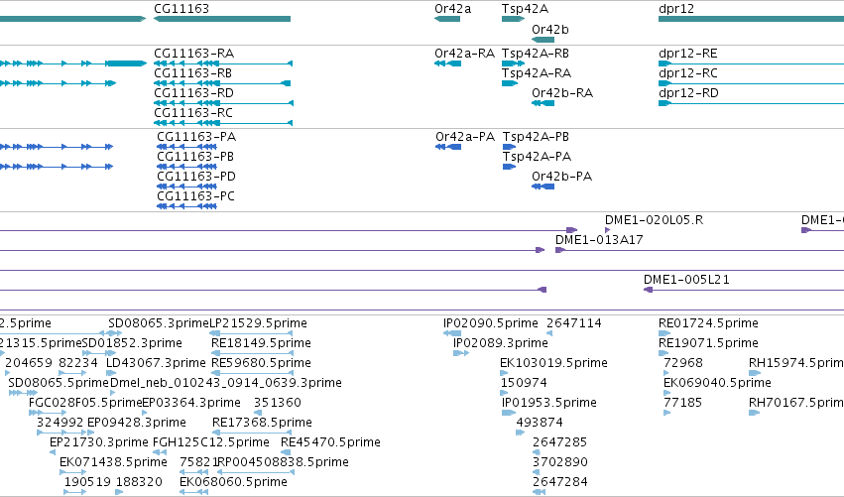Screen dimensions: 844x497
Task: Click the CG11163-RD transcript label
Action: 193,93
